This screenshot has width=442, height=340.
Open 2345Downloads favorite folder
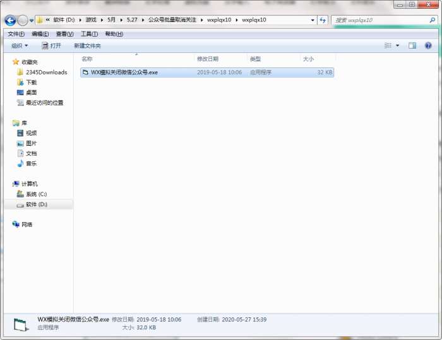pos(47,73)
